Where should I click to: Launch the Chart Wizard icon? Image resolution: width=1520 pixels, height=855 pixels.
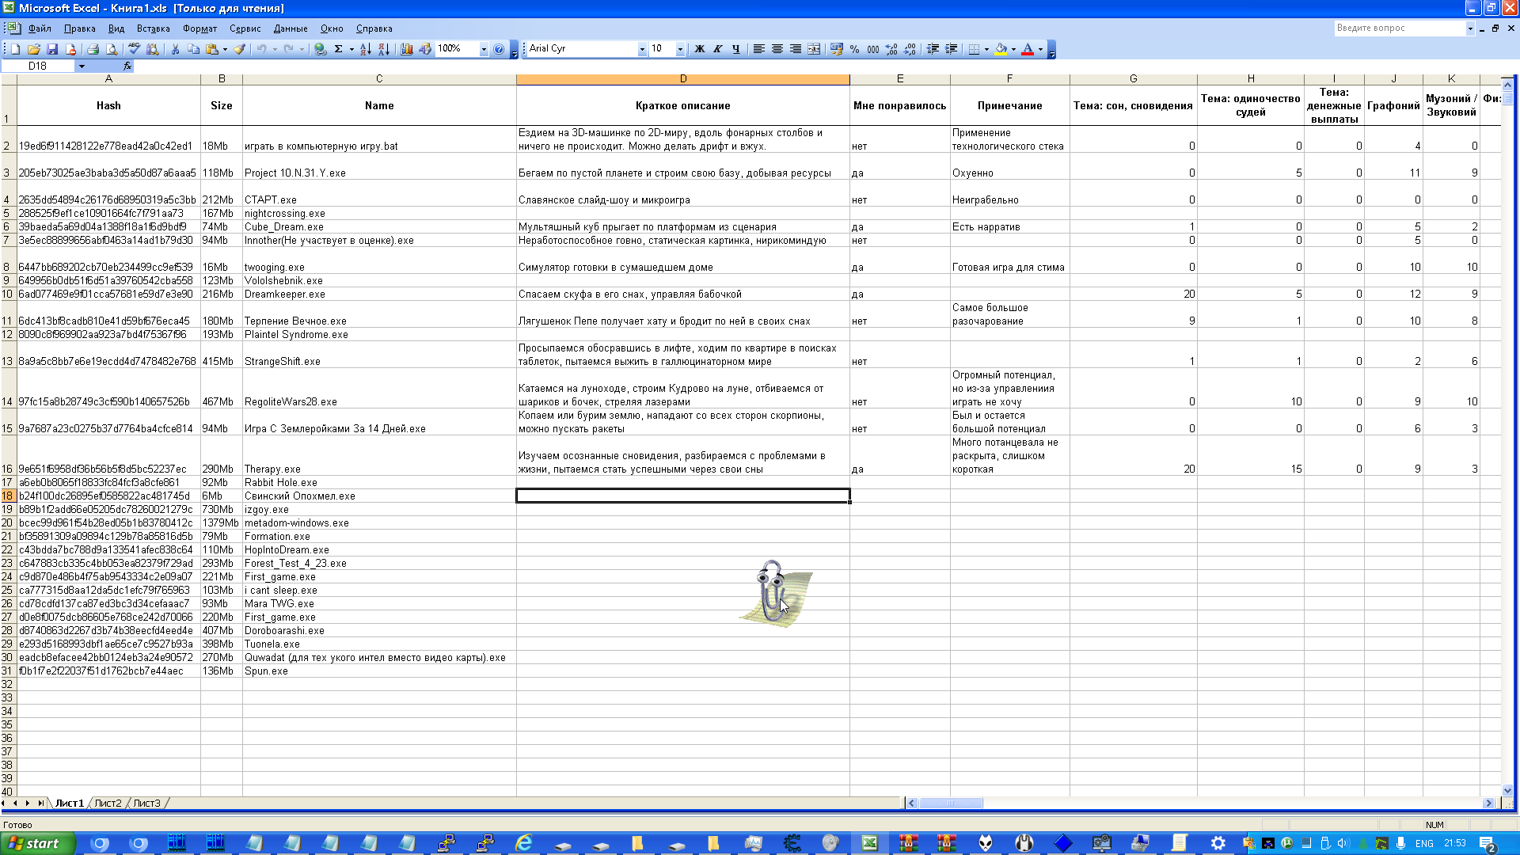point(407,49)
